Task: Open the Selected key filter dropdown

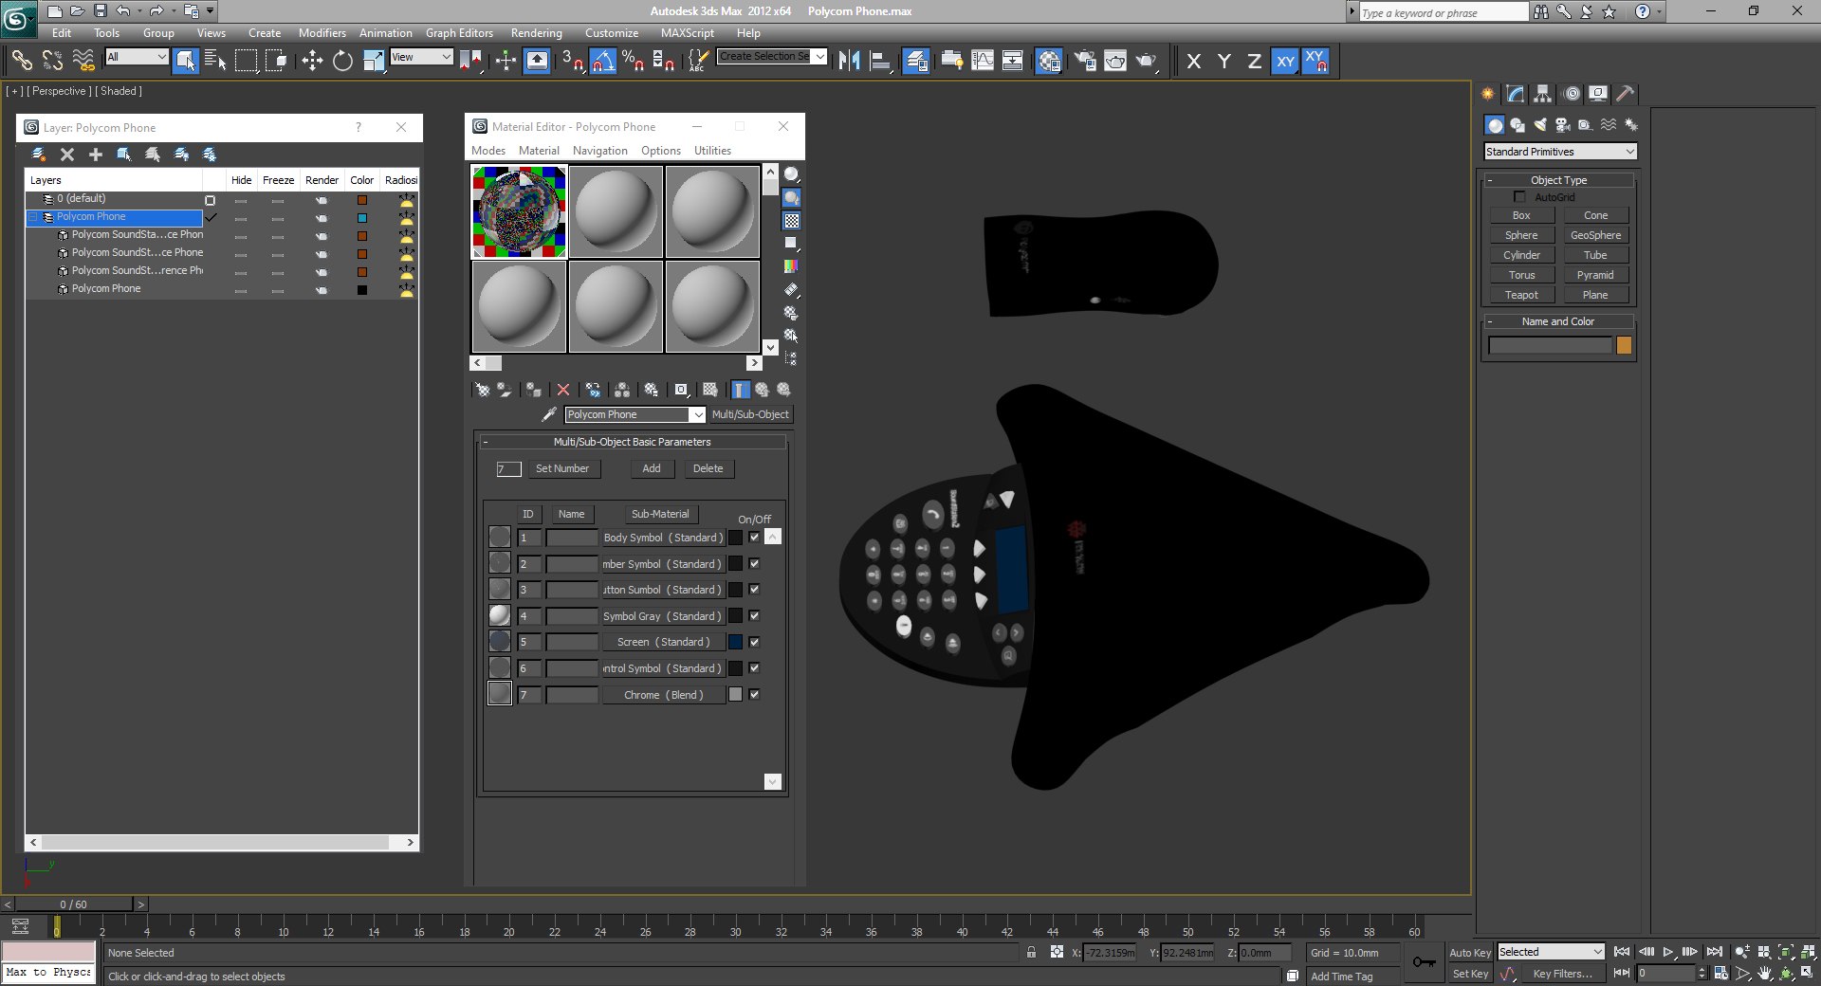Action: pyautogui.click(x=1551, y=952)
